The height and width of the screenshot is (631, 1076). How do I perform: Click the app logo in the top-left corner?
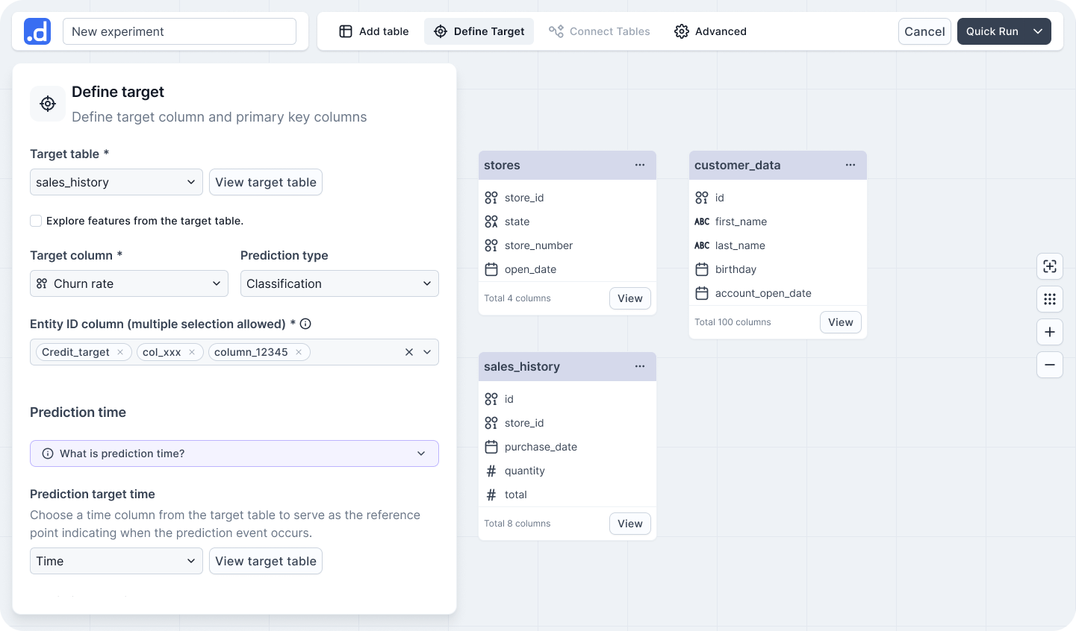(x=37, y=31)
